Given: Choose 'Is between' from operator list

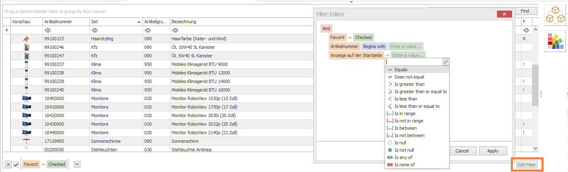Looking at the screenshot, I should click(405, 128).
